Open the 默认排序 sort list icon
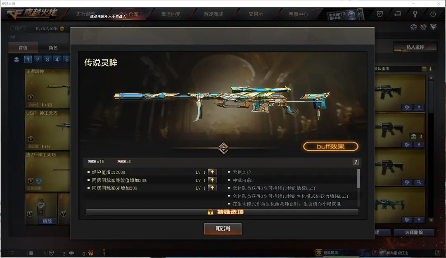Screen dimensions: 446x258 tap(424, 69)
